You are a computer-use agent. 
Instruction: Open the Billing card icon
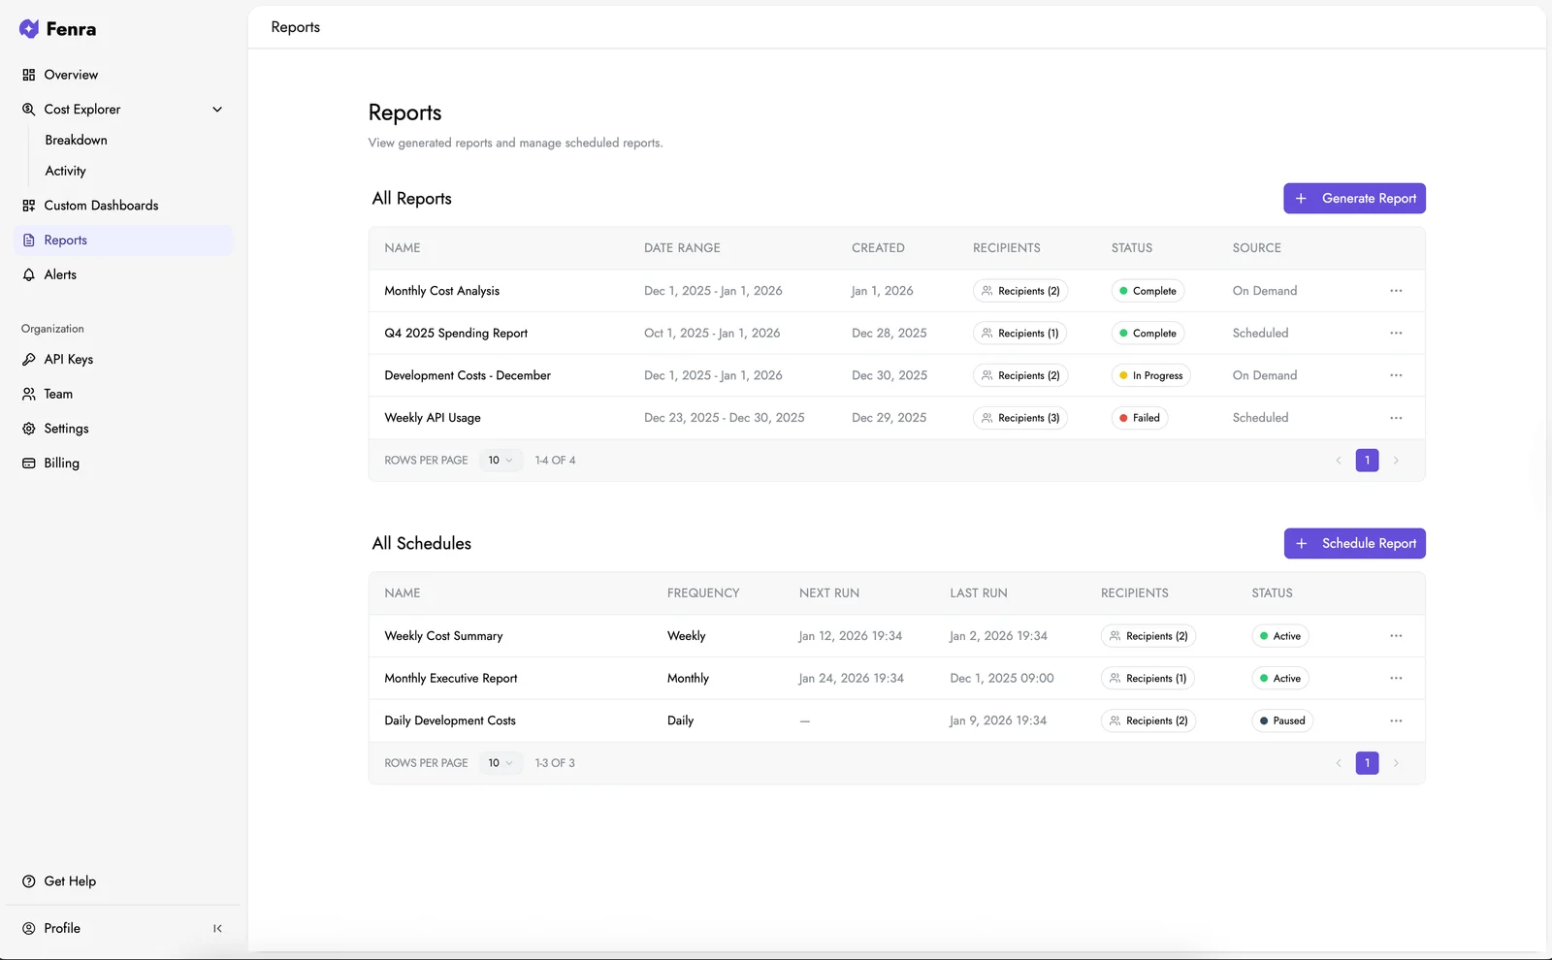pos(30,463)
